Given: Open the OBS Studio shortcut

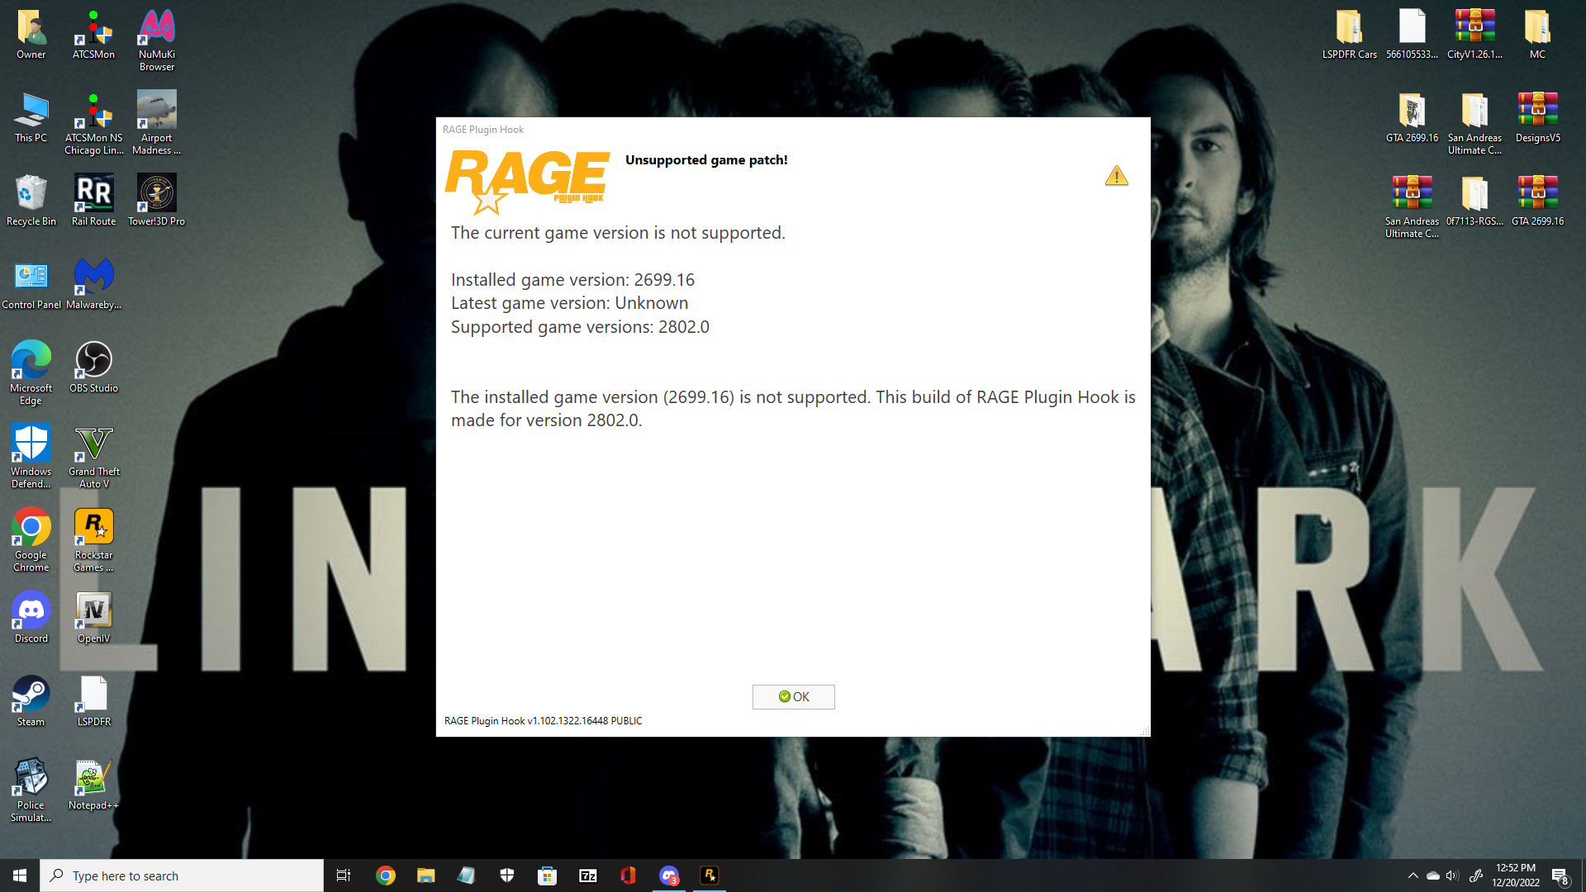Looking at the screenshot, I should pyautogui.click(x=93, y=362).
